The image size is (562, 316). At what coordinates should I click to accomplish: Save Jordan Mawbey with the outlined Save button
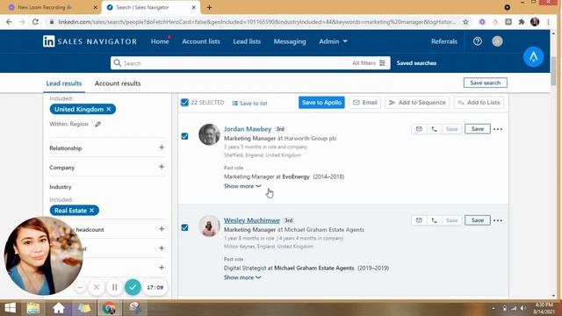click(478, 129)
